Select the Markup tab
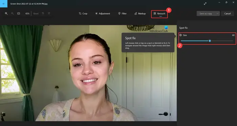Viewport: 237px width, 126px height. pos(140,14)
